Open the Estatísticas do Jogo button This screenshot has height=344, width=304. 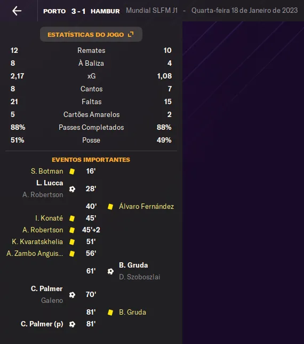coord(91,34)
